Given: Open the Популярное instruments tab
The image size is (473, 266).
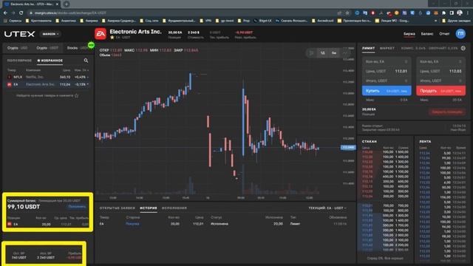Looking at the screenshot, I should tap(19, 61).
